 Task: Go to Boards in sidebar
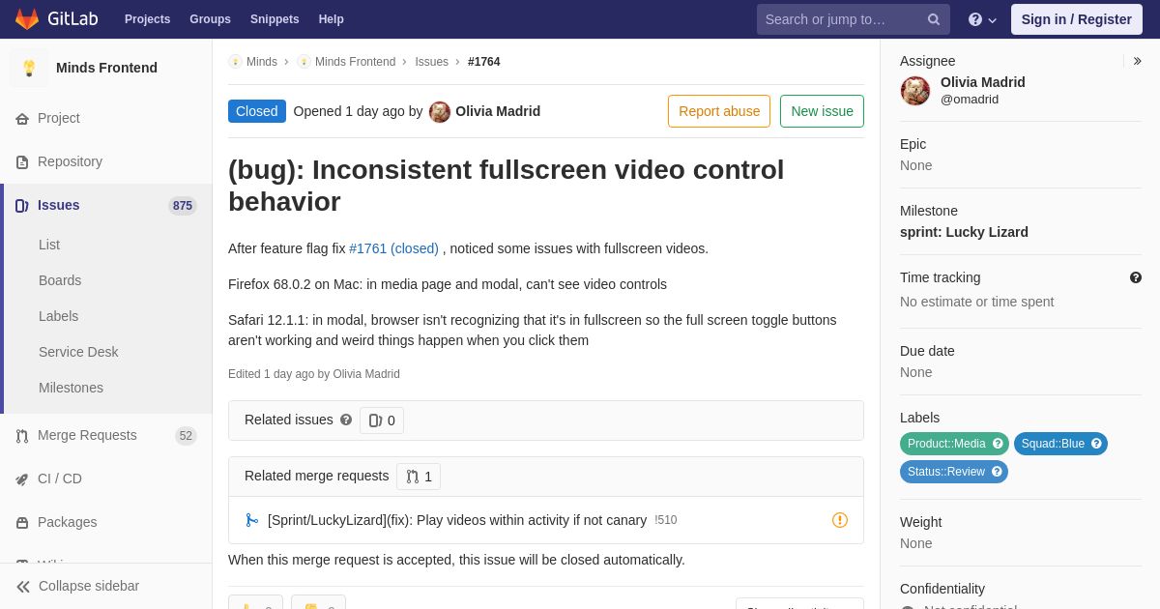click(x=60, y=280)
